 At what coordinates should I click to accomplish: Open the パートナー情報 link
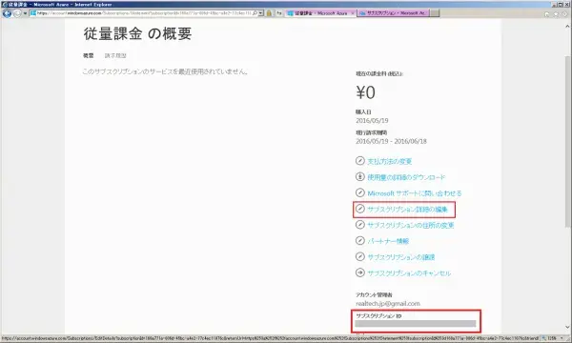tap(388, 241)
